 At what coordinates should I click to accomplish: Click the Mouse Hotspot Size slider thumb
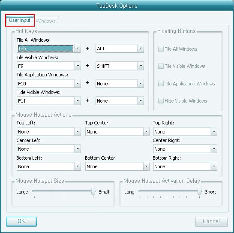[x=93, y=192]
